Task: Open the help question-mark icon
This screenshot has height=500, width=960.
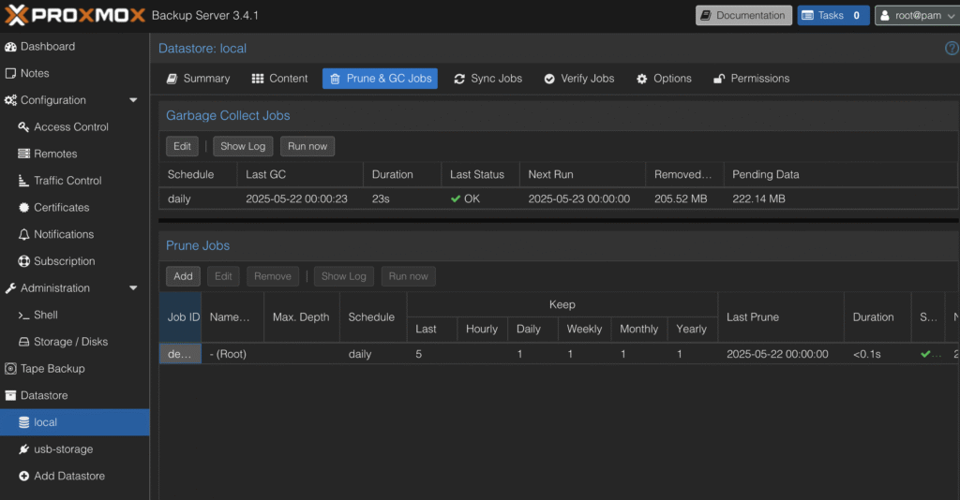Action: click(952, 49)
